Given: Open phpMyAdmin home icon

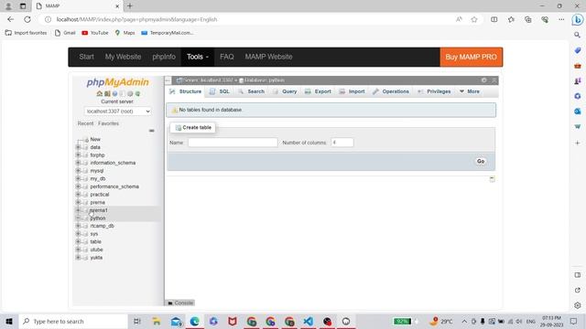Looking at the screenshot, I should pos(100,93).
